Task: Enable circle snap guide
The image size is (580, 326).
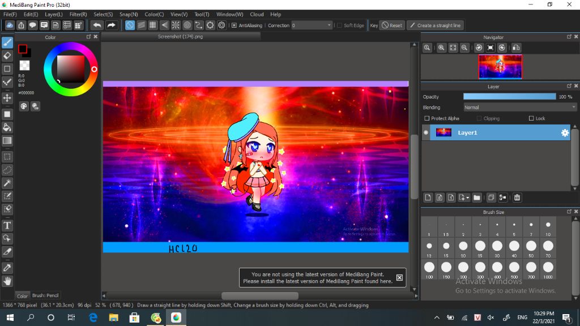Action: [187, 25]
